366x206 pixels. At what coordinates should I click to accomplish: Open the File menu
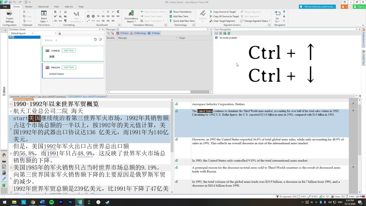pos(5,7)
